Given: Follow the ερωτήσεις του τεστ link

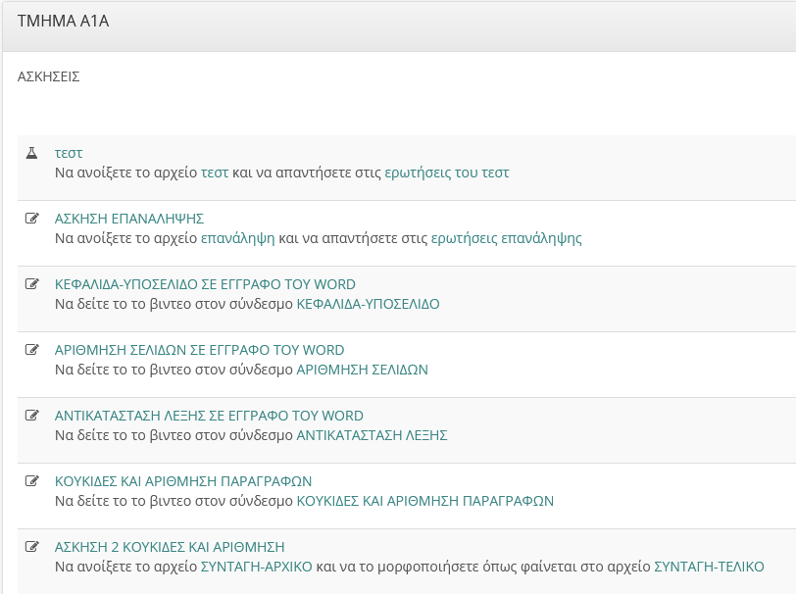Looking at the screenshot, I should 446,173.
